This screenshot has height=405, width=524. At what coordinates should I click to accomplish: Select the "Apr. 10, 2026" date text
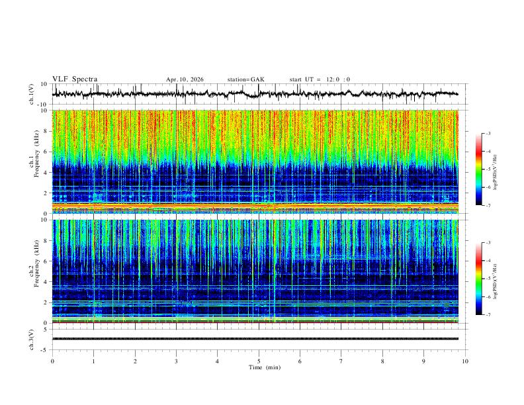[x=185, y=79]
